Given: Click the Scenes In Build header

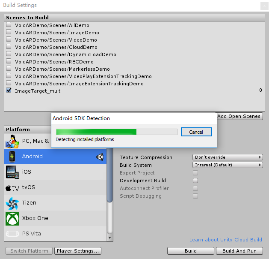Looking at the screenshot, I should coord(134,18).
